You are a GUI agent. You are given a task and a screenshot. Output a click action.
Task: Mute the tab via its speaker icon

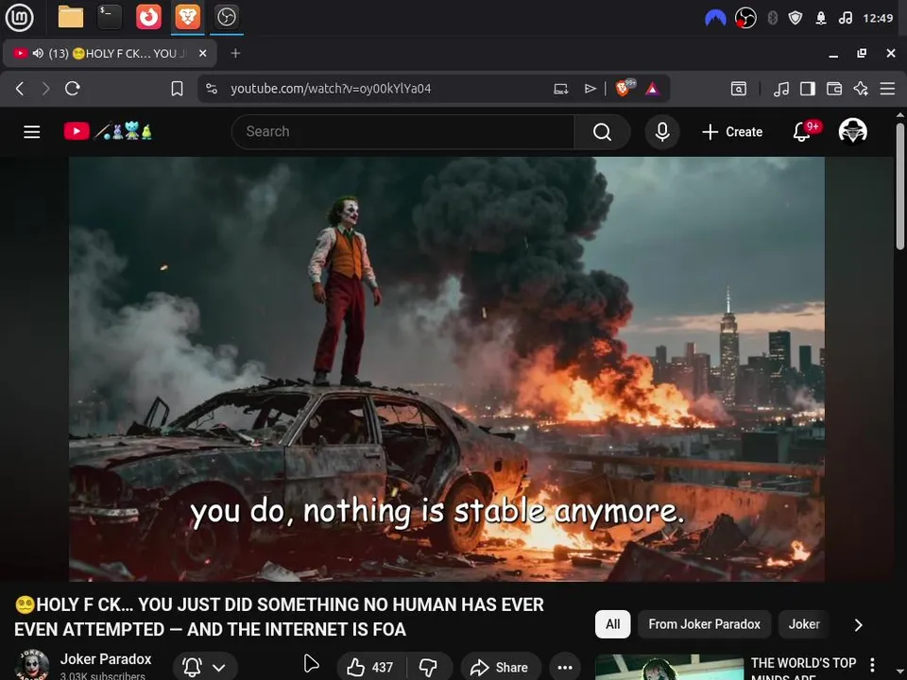(x=38, y=53)
